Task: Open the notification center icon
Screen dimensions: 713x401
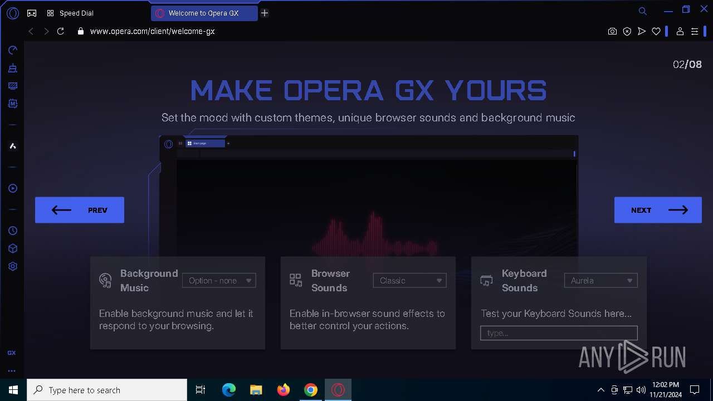Action: pos(695,390)
